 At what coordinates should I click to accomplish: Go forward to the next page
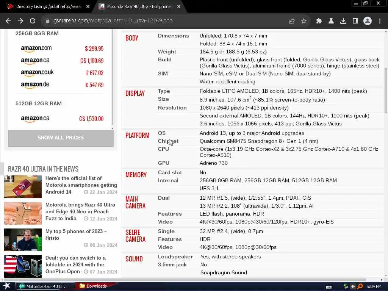[20, 21]
